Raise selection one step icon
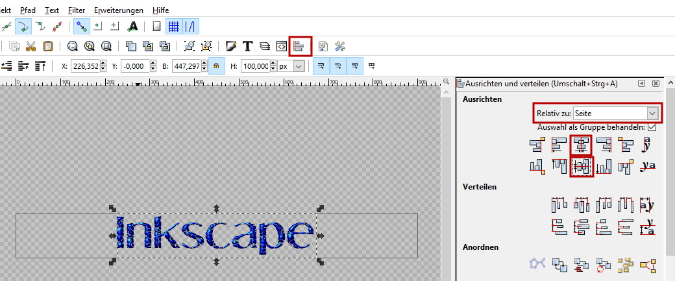Viewport: 675px width, 281px height. 23,66
